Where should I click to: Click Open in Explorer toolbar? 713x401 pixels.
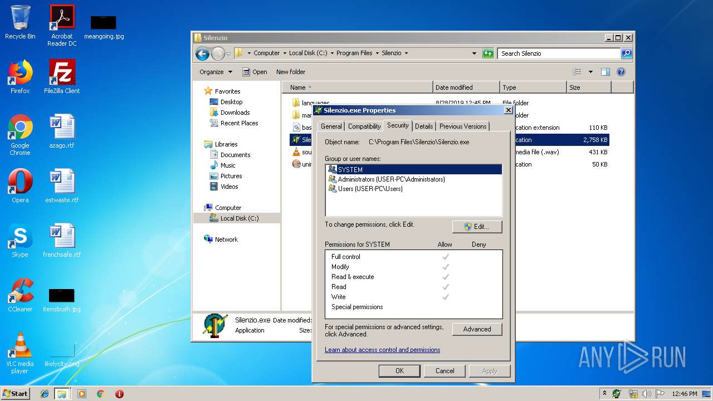click(255, 72)
